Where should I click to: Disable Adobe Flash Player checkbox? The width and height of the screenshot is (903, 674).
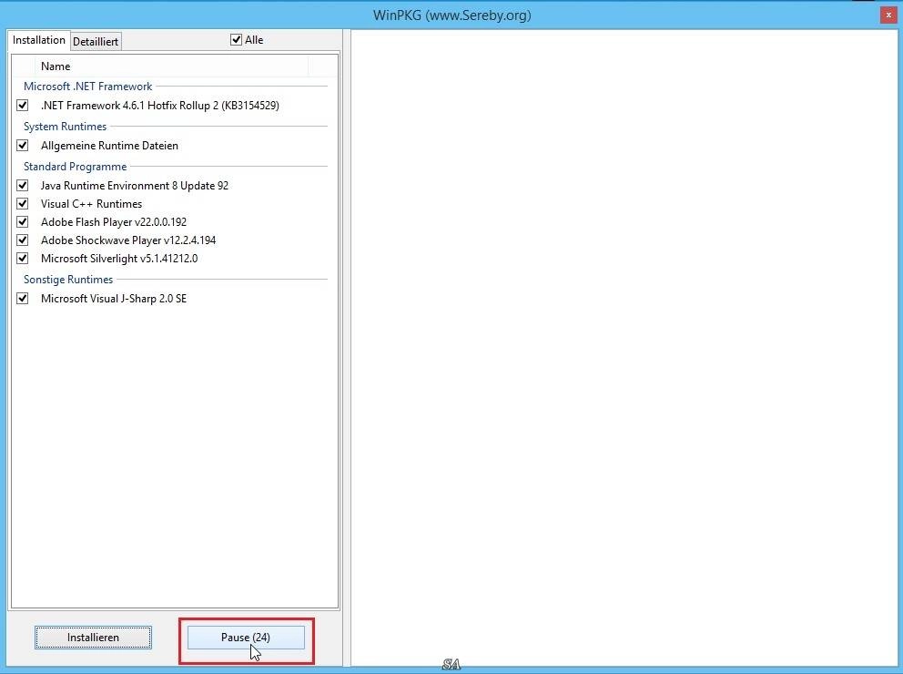click(x=23, y=222)
